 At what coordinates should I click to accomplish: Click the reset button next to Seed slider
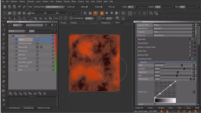click(x=193, y=65)
